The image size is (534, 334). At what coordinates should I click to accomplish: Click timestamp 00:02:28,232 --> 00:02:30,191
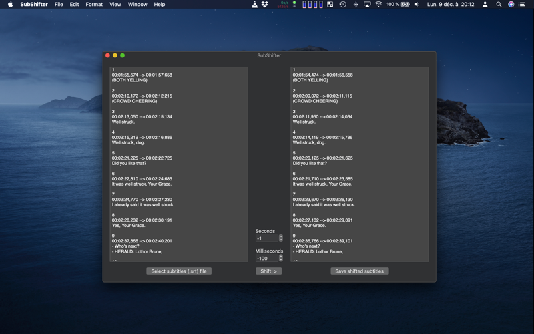[x=142, y=220]
